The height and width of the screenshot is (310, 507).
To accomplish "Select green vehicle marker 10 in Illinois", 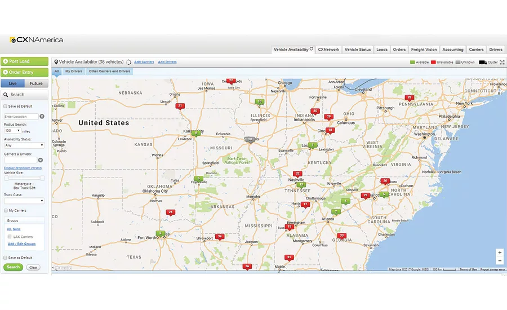I will [259, 102].
